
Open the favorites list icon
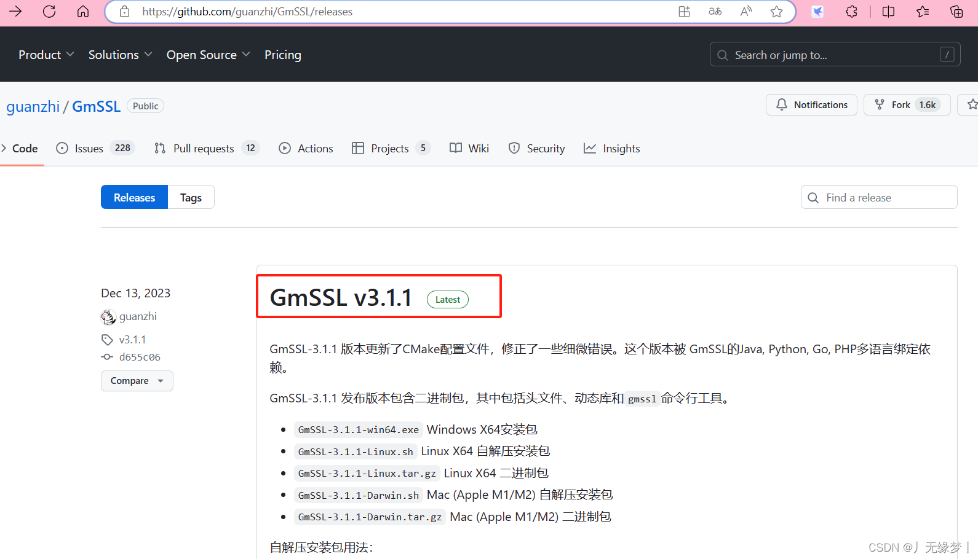[923, 11]
